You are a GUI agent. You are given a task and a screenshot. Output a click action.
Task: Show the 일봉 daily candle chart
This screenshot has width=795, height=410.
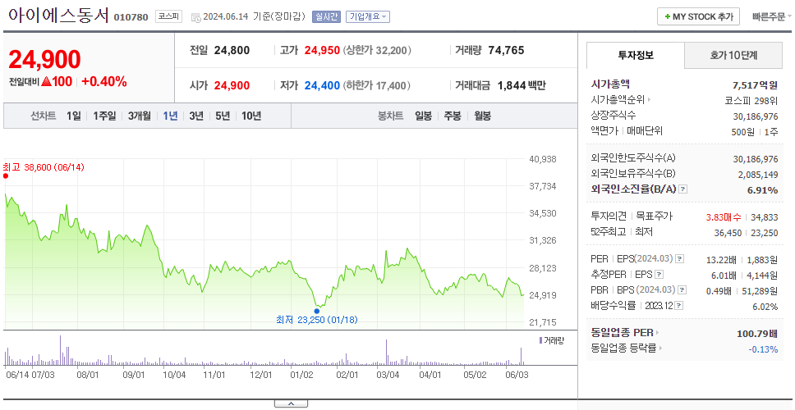[423, 116]
